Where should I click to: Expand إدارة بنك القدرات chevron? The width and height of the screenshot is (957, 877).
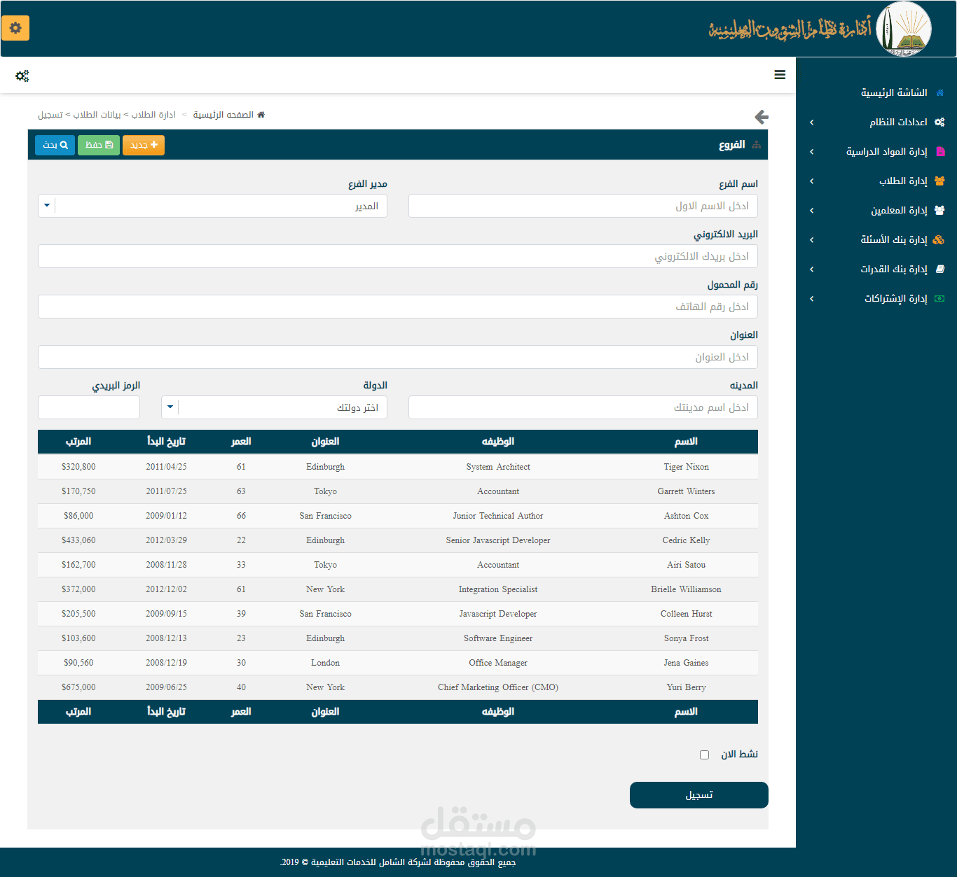[812, 269]
